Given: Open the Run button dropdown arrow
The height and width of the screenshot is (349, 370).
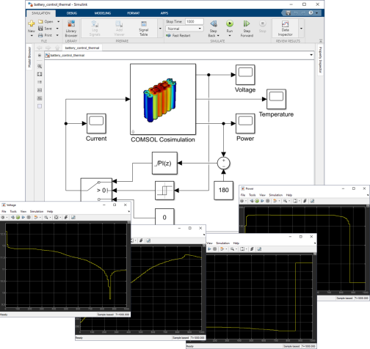Looking at the screenshot, I should pyautogui.click(x=230, y=36).
